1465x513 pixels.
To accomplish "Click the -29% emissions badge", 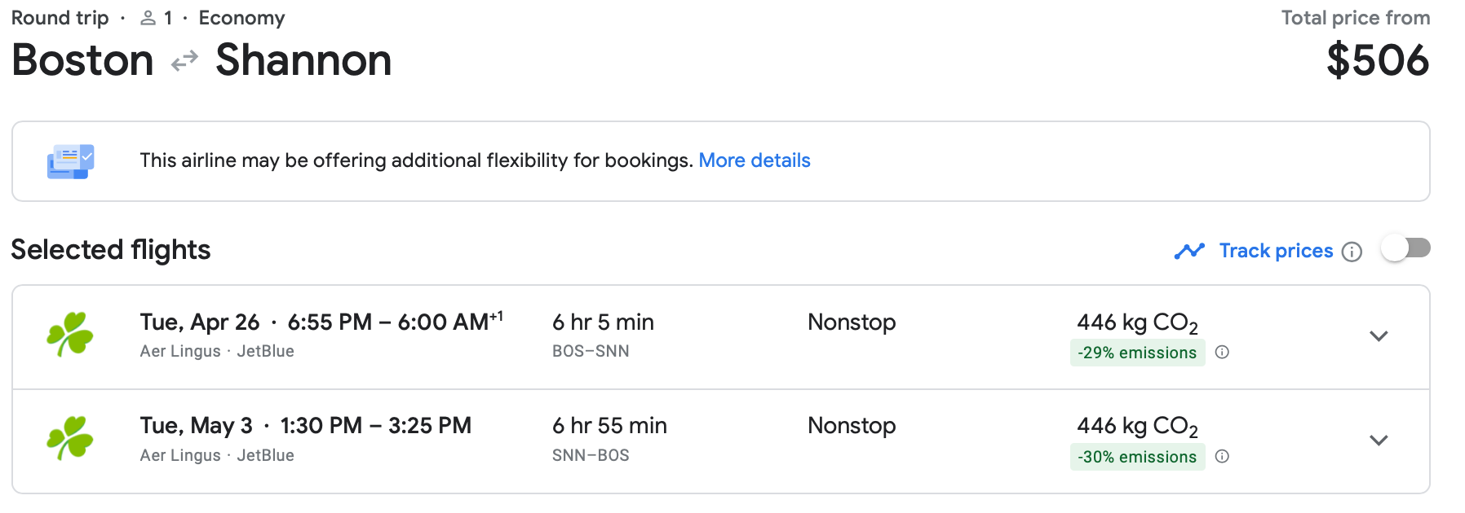I will click(1137, 353).
